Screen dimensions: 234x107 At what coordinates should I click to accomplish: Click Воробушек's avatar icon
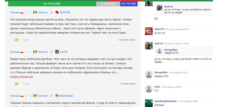pyautogui.click(x=57, y=96)
